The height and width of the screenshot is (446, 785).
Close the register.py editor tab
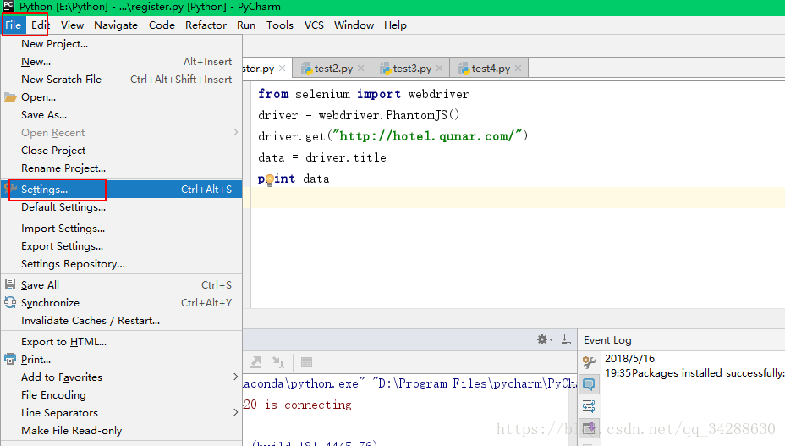[282, 69]
